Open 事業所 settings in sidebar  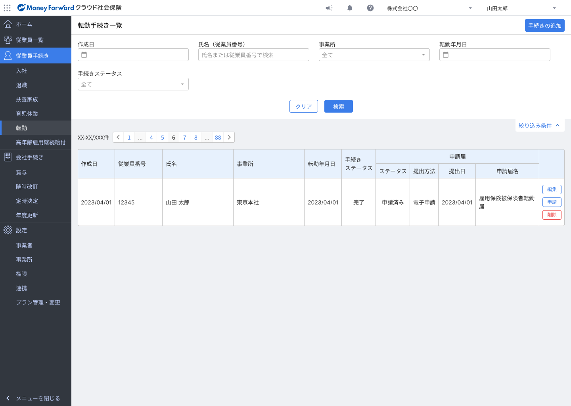click(36, 260)
